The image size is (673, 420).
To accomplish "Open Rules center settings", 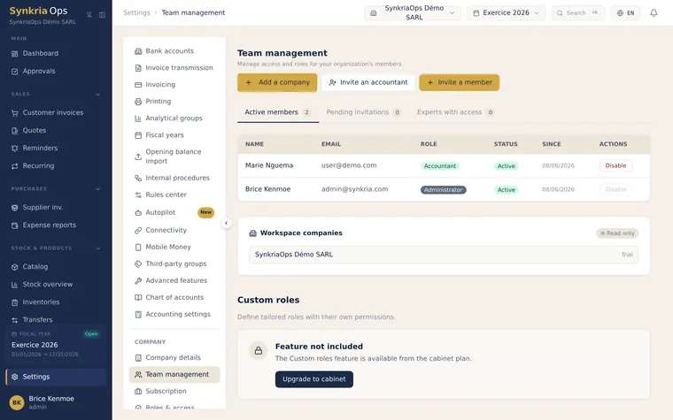I will tap(174, 195).
